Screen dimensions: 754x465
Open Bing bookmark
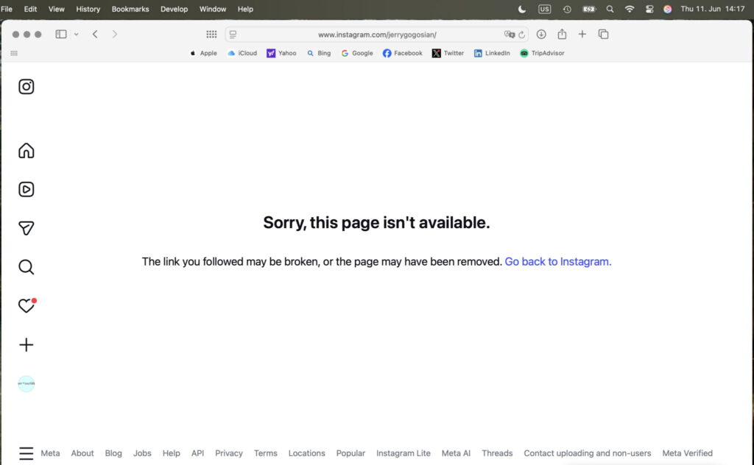pyautogui.click(x=319, y=53)
